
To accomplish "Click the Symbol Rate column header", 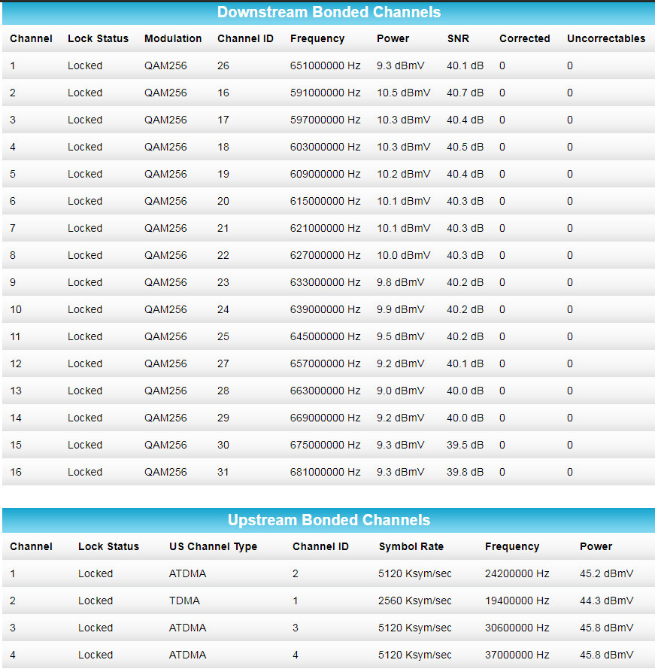I will [x=411, y=546].
